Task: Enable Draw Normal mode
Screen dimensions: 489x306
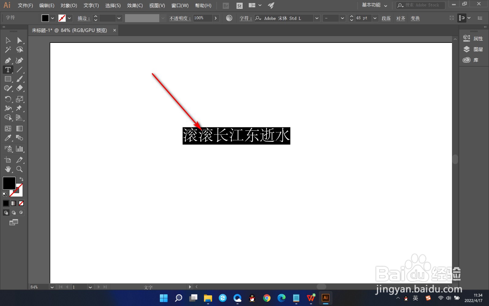Action: pyautogui.click(x=6, y=213)
